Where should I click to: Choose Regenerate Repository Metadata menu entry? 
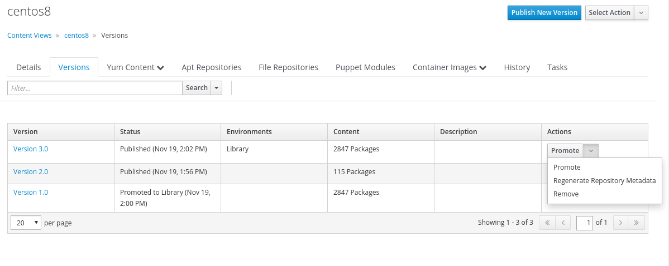(605, 181)
